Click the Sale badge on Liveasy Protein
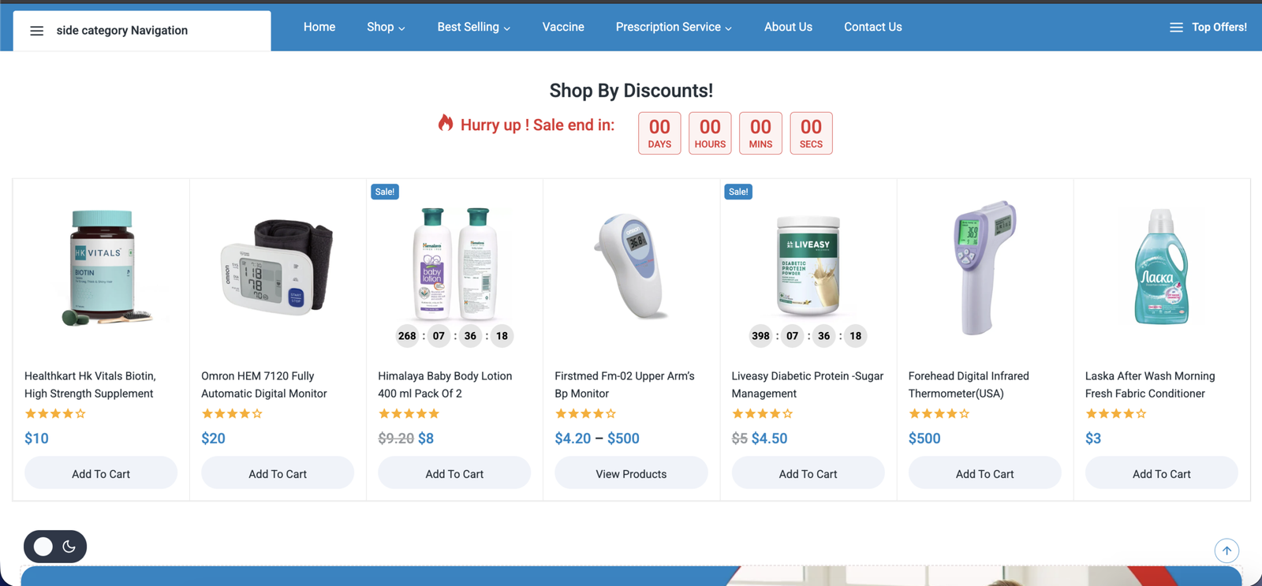 pos(738,192)
